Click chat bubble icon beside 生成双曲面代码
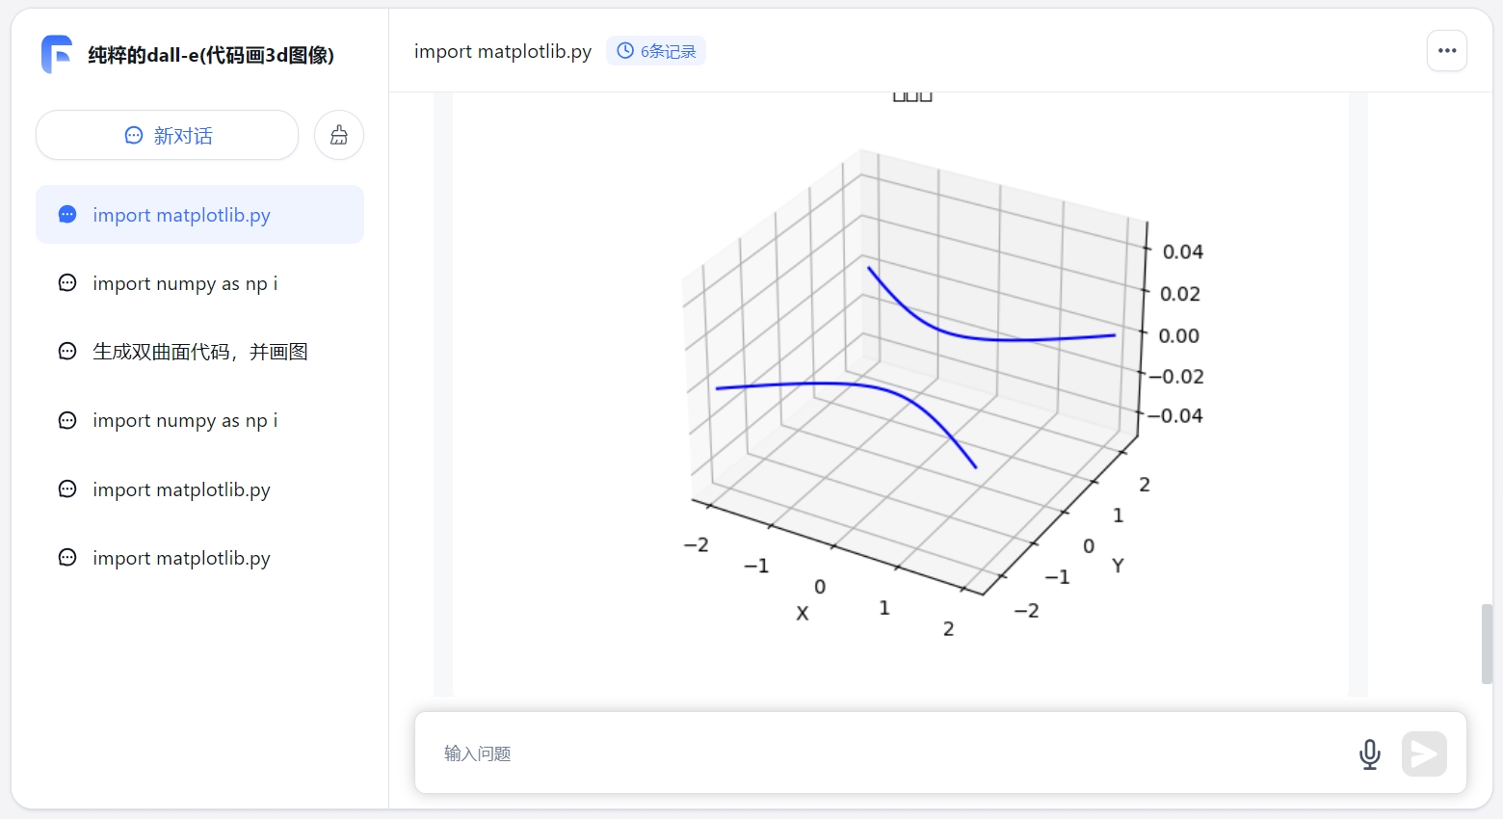1503x819 pixels. (x=67, y=352)
